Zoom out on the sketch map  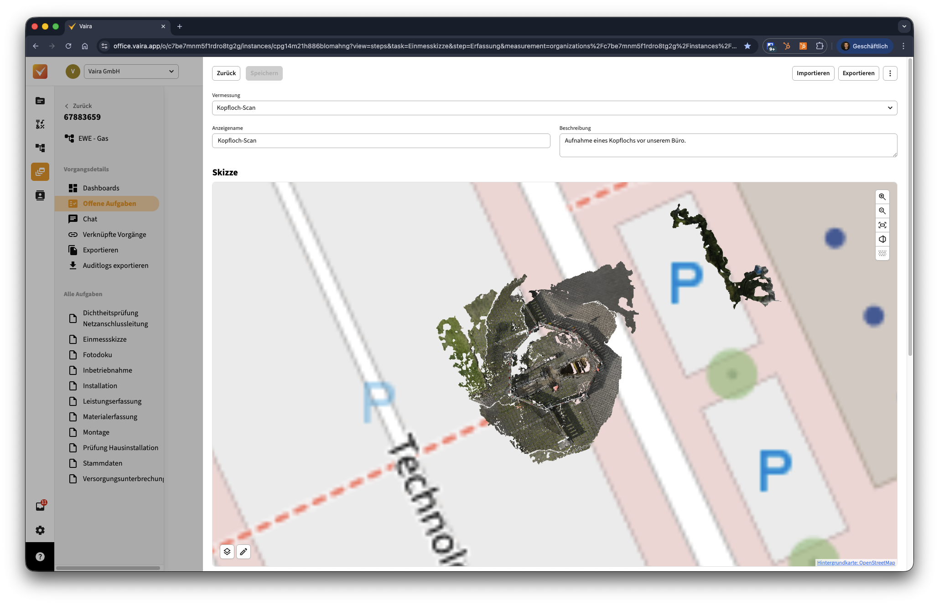[882, 211]
